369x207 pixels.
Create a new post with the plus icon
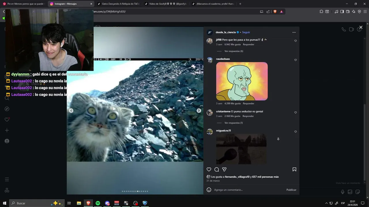tap(7, 130)
